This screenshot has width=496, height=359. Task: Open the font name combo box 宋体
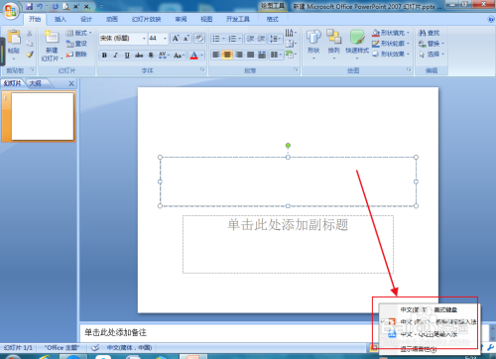[x=123, y=39]
